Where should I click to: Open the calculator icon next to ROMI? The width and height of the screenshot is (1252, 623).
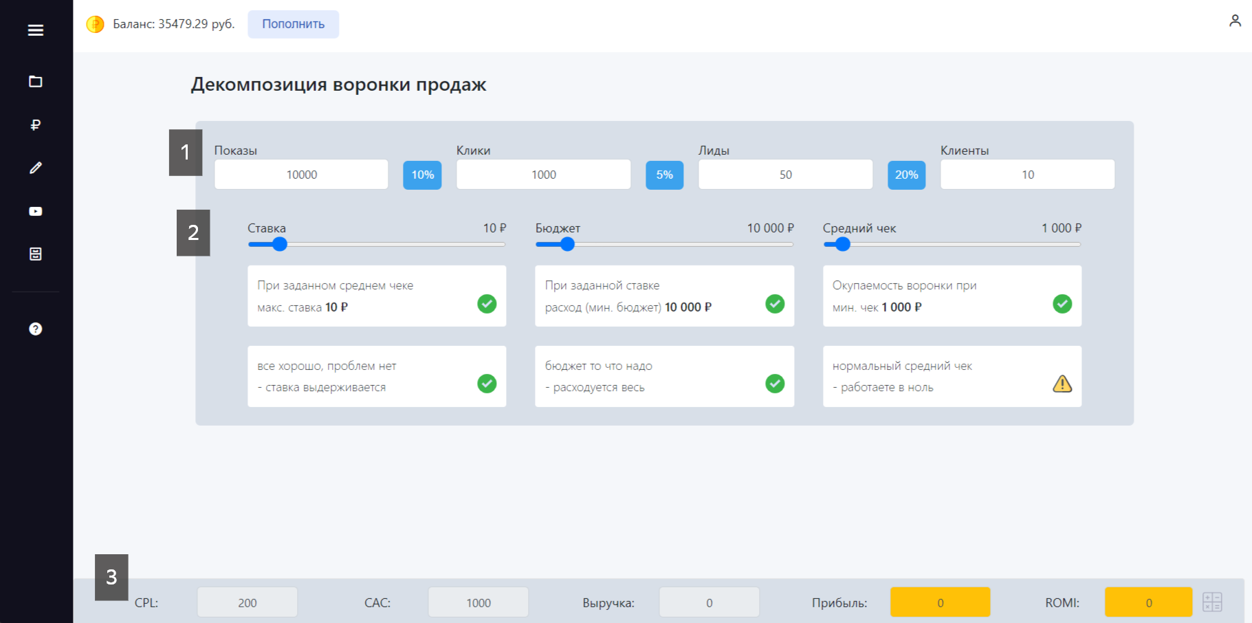click(x=1212, y=602)
